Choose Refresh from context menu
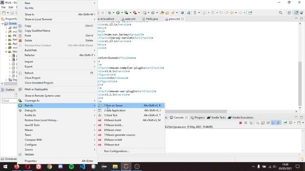The height and width of the screenshot is (171, 305). tap(57, 73)
